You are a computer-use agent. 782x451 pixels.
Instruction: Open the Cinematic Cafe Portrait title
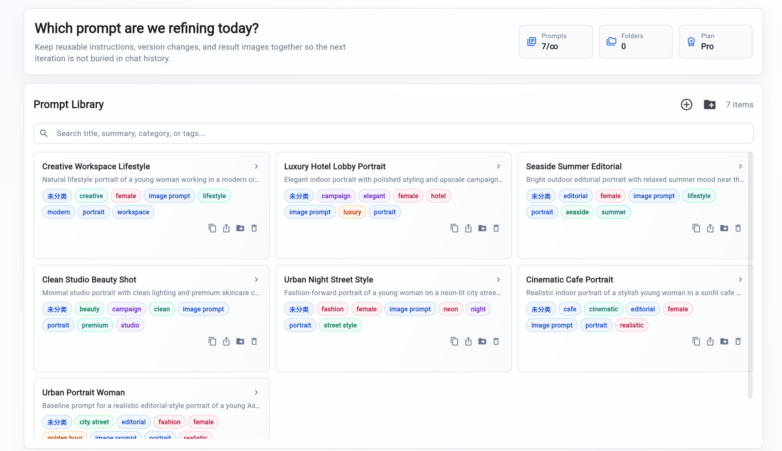(x=569, y=279)
